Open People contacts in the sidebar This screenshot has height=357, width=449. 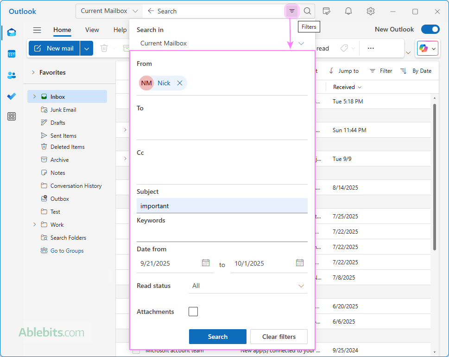(x=12, y=75)
